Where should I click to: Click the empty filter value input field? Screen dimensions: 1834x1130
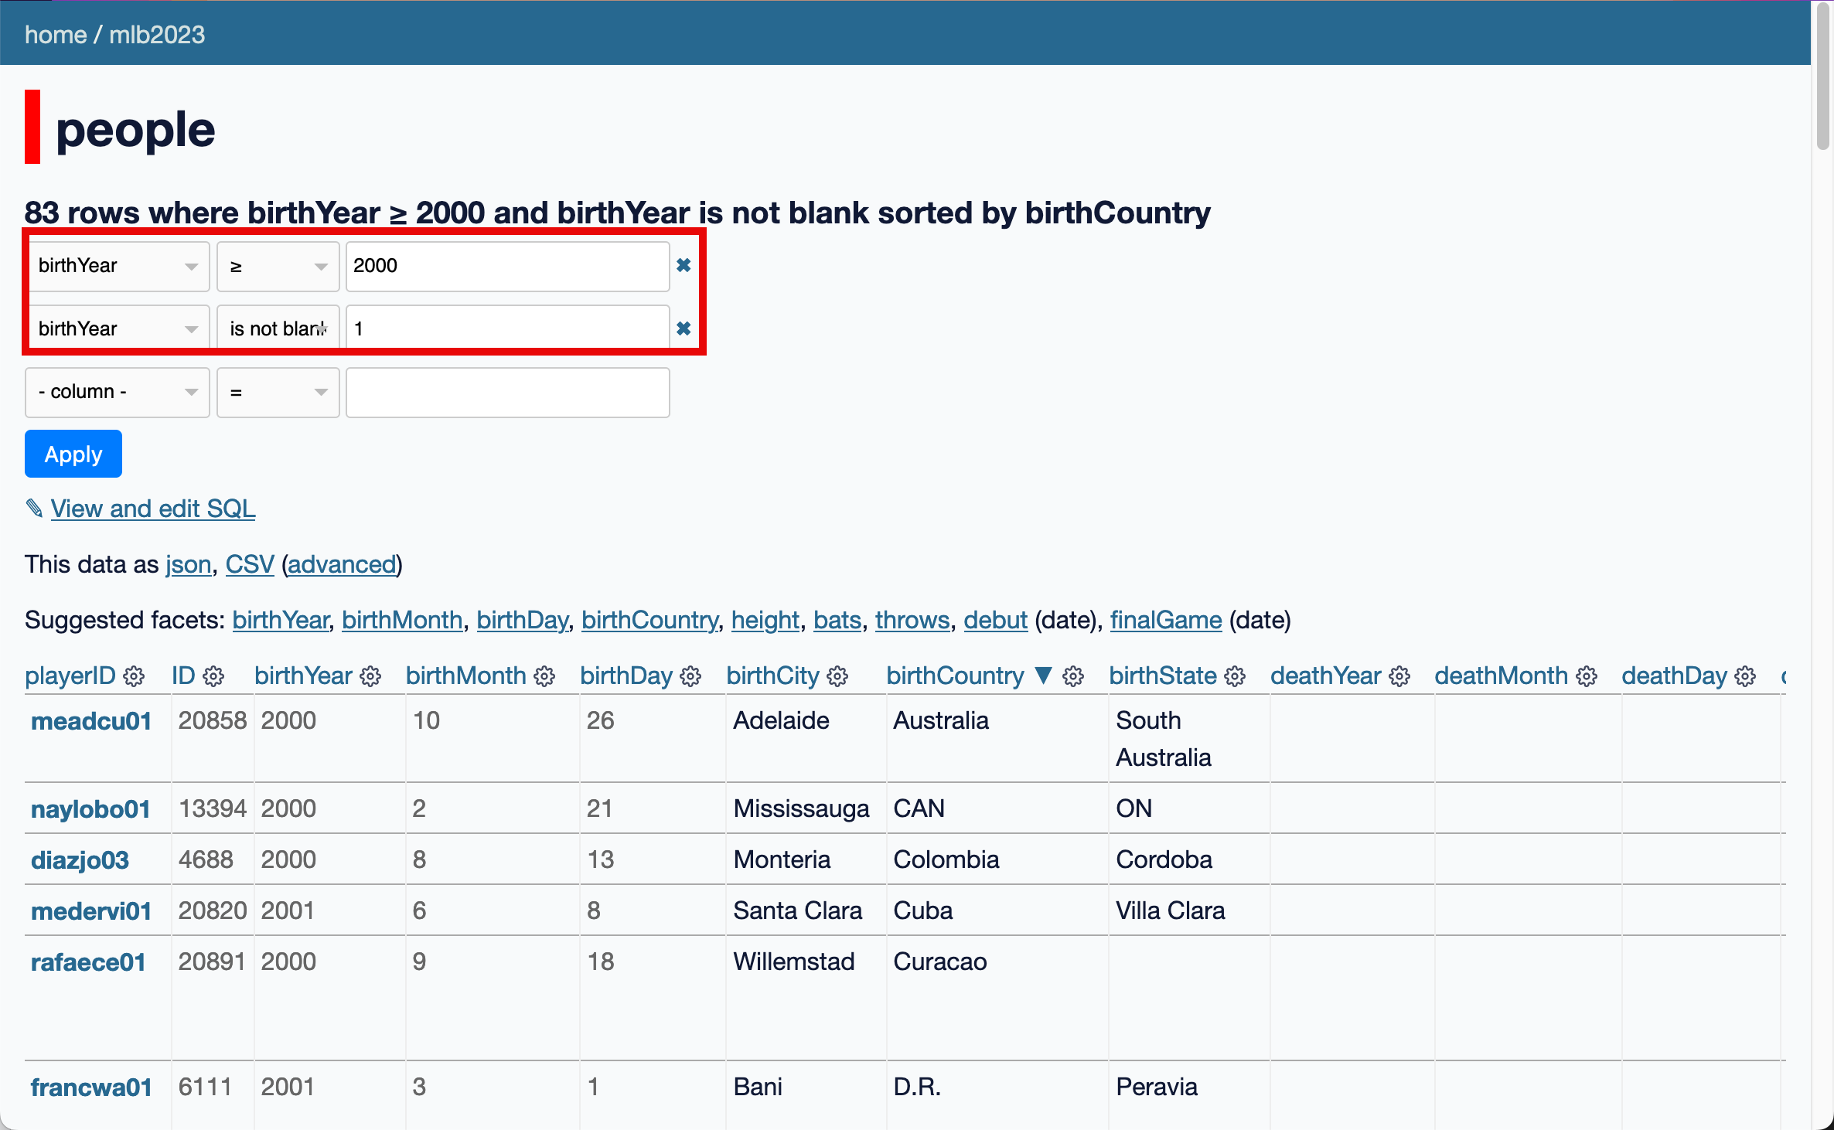[507, 392]
